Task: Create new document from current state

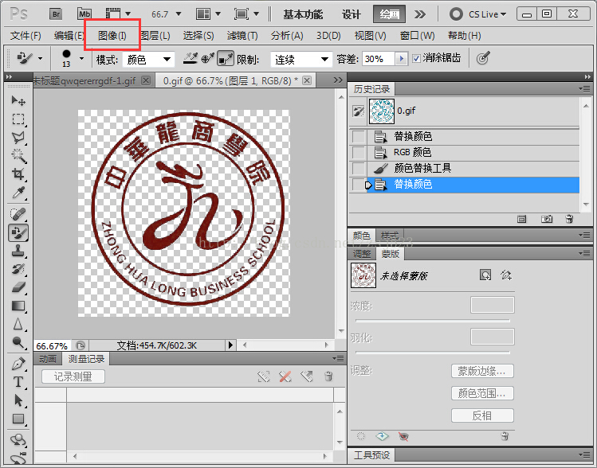Action: (521, 219)
